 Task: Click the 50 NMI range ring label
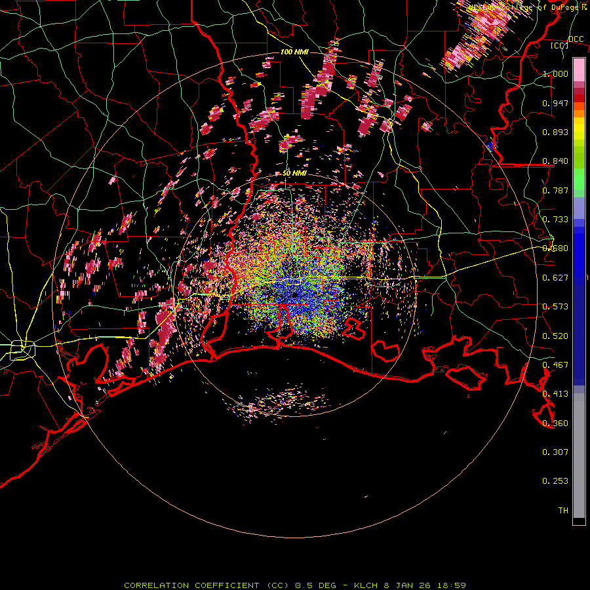294,173
